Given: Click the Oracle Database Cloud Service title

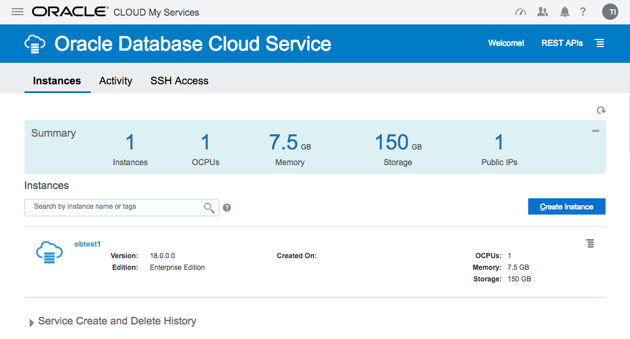Looking at the screenshot, I should [x=193, y=44].
